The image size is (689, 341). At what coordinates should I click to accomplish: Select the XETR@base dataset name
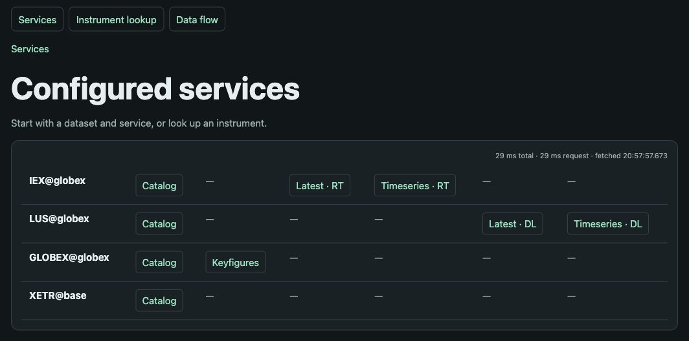[58, 295]
